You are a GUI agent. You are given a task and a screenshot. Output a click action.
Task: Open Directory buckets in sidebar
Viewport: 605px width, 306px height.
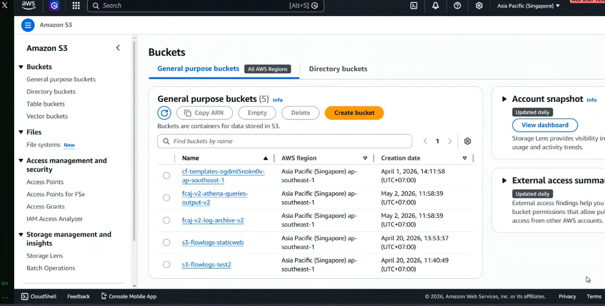click(51, 92)
